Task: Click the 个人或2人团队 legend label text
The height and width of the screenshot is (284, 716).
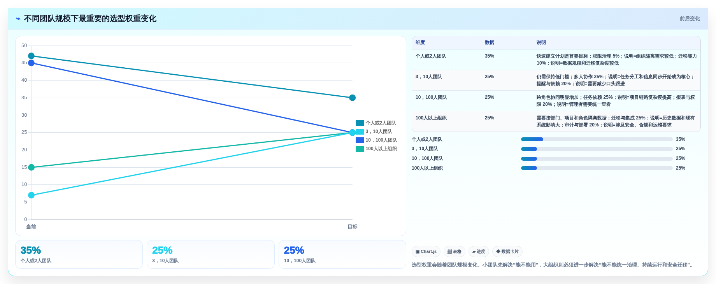Action: pyautogui.click(x=381, y=123)
